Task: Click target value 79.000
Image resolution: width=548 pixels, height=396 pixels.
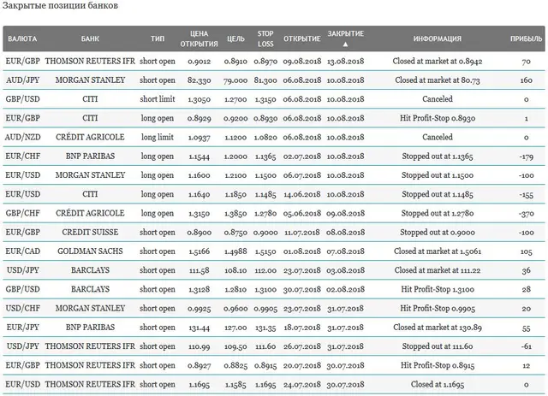Action: point(235,80)
